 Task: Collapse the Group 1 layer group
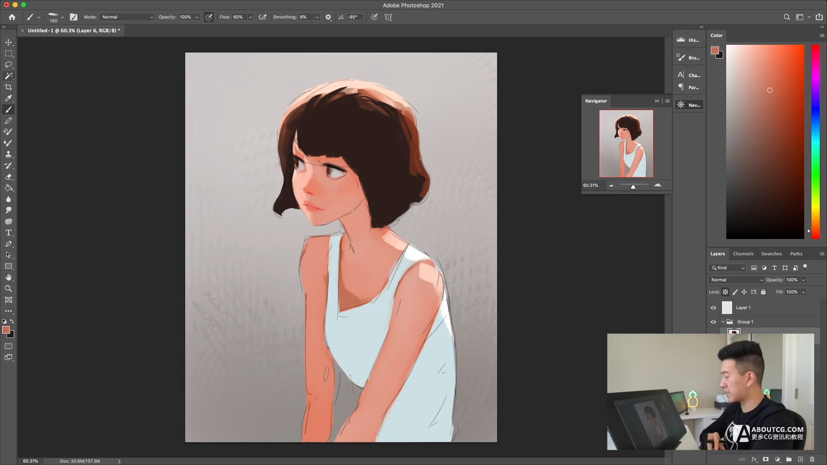tap(723, 322)
